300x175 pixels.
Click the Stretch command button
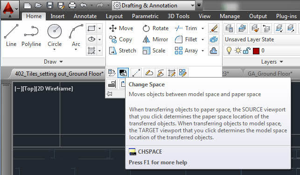click(x=122, y=51)
